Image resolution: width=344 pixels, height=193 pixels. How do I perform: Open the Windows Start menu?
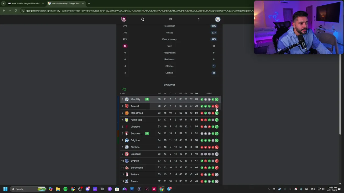point(5,189)
